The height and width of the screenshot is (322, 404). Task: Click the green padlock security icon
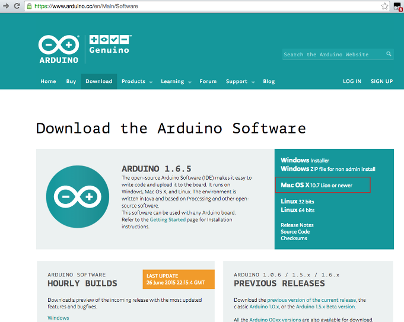pos(30,6)
